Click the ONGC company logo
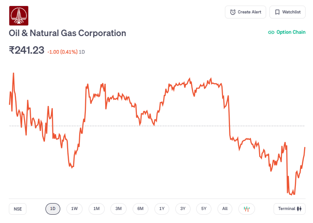 click(19, 15)
